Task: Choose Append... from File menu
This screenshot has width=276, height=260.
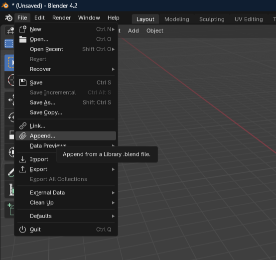Action: (66, 136)
